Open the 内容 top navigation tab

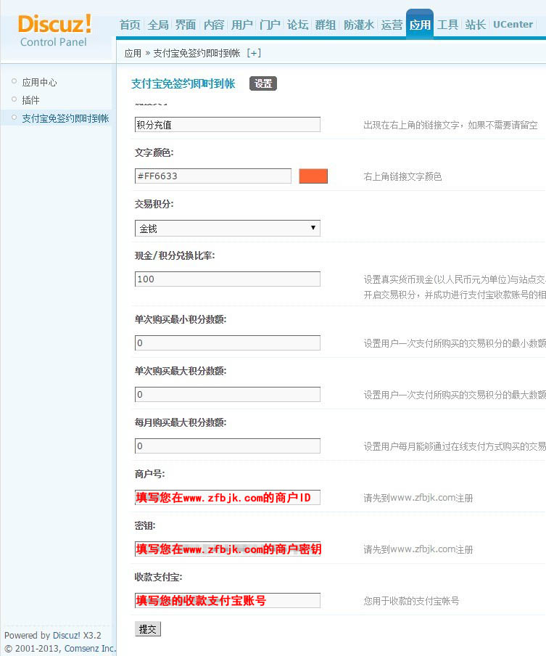click(214, 25)
